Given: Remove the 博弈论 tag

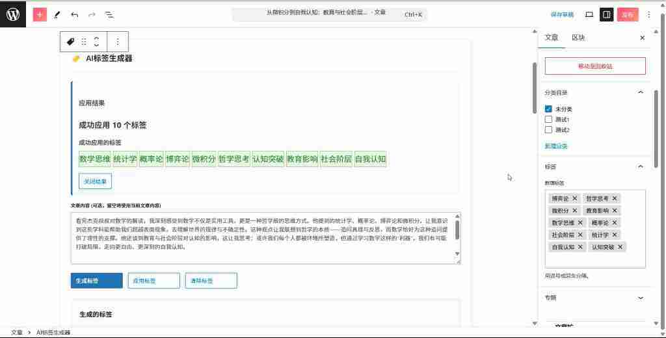Looking at the screenshot, I should click(x=575, y=198).
